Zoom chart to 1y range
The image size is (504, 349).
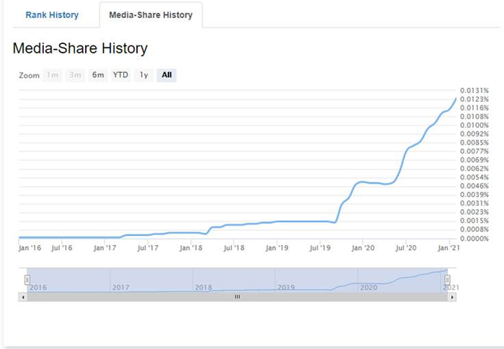(144, 75)
